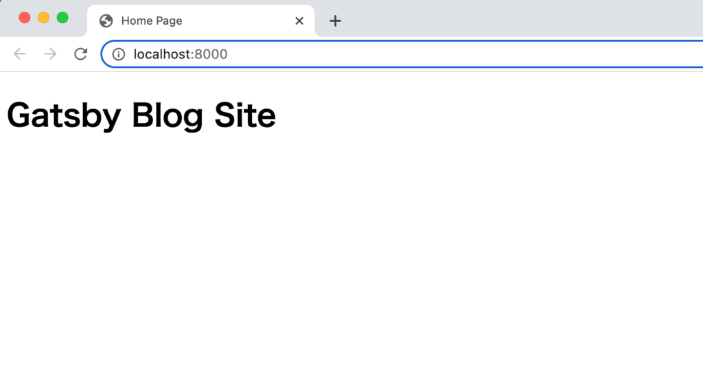This screenshot has height=377, width=703.
Task: Click the "localhost" text in the URL
Action: [x=161, y=54]
